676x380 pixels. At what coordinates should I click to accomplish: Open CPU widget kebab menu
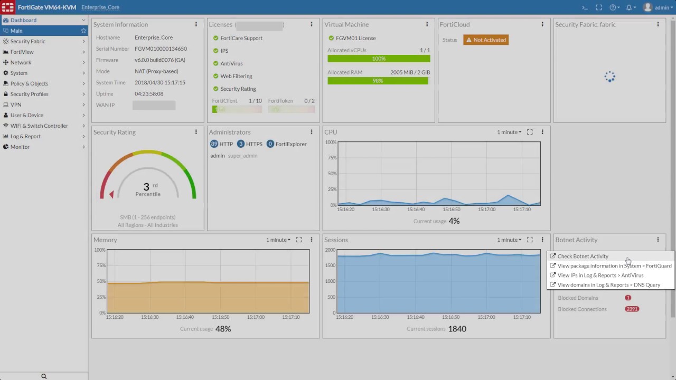point(542,132)
